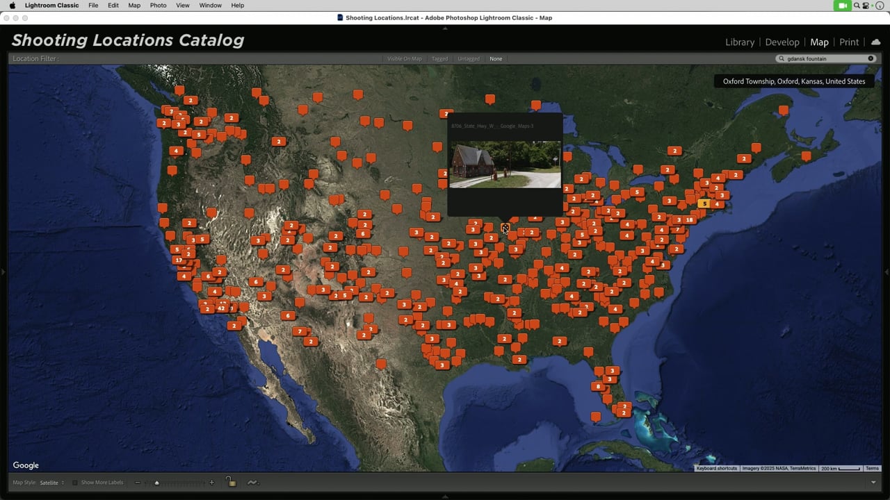Click the Location Filter label
The image size is (890, 500).
pos(35,59)
